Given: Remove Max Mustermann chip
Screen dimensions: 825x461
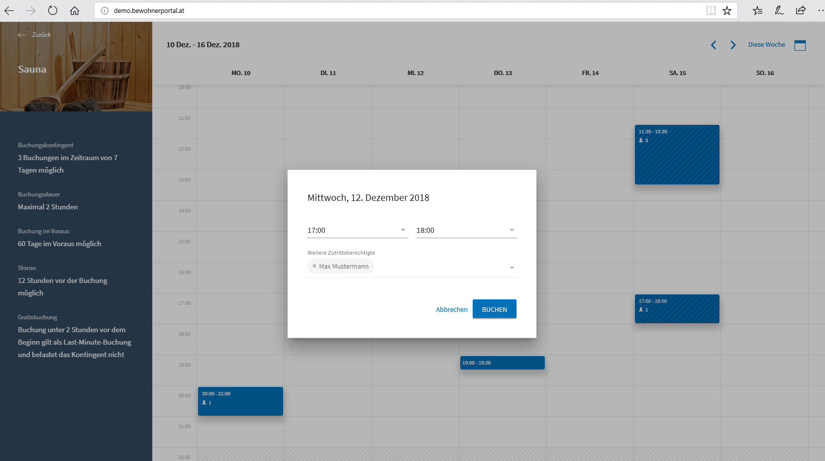Looking at the screenshot, I should [x=314, y=266].
